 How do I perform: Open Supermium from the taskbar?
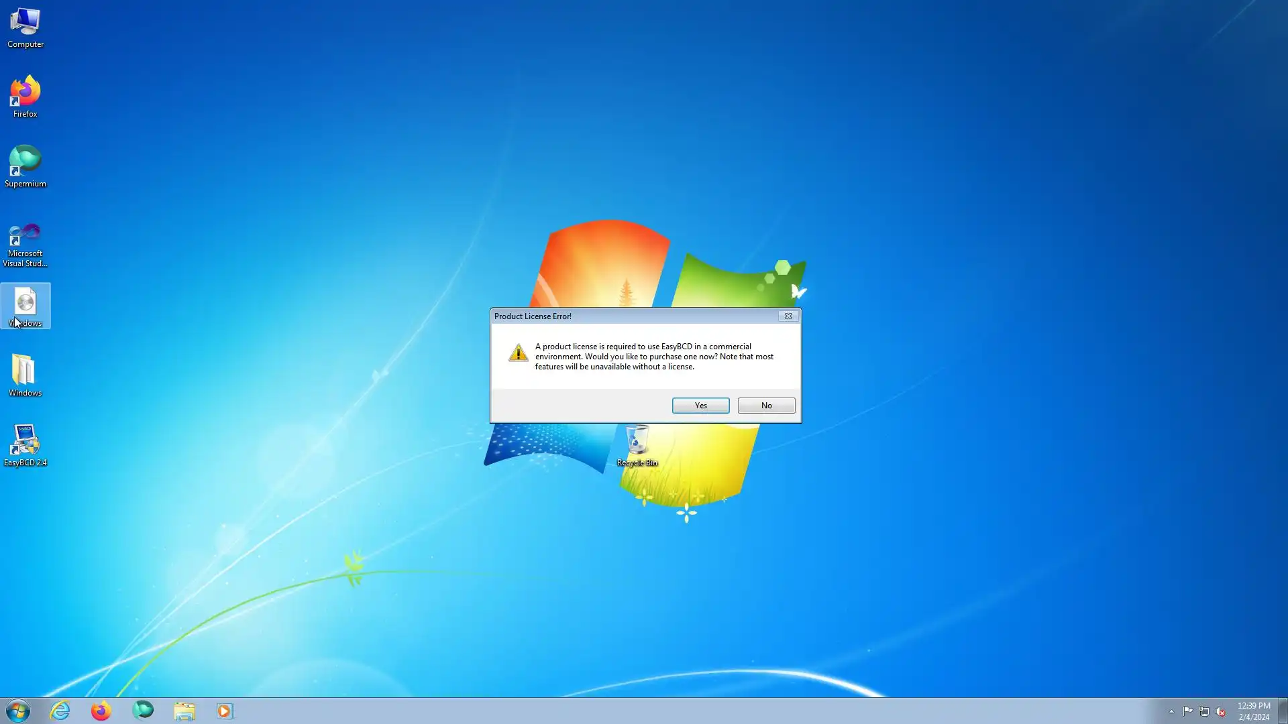pyautogui.click(x=143, y=711)
